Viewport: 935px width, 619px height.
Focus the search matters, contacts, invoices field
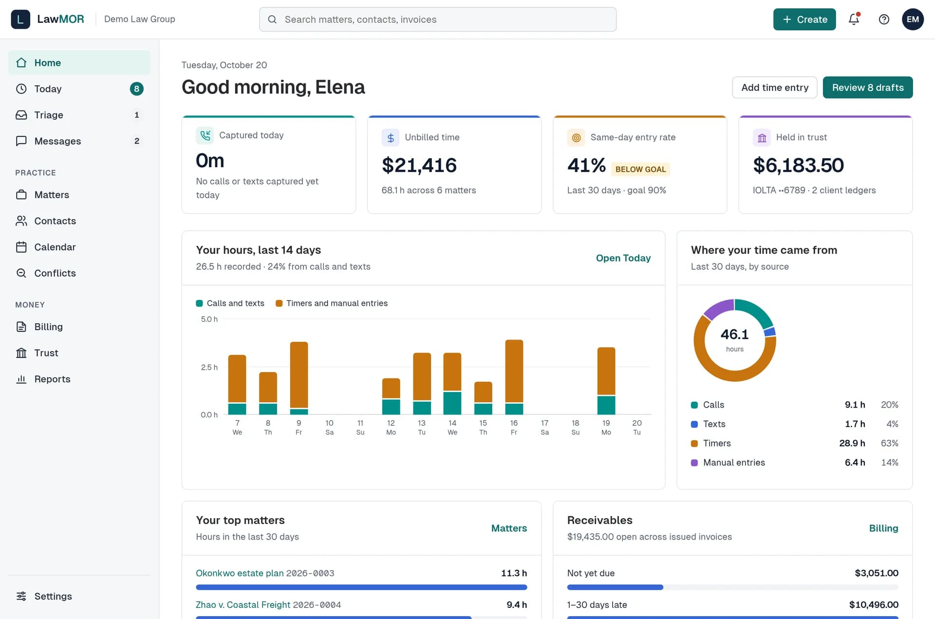click(438, 19)
